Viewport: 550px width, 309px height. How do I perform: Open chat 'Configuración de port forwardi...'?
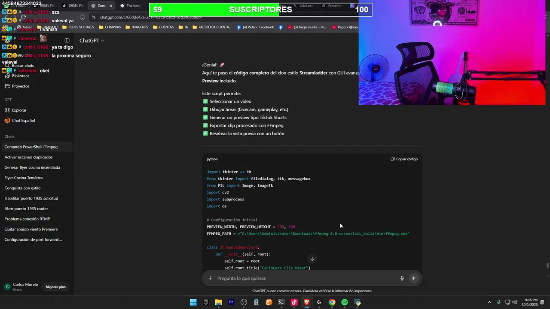[37, 239]
